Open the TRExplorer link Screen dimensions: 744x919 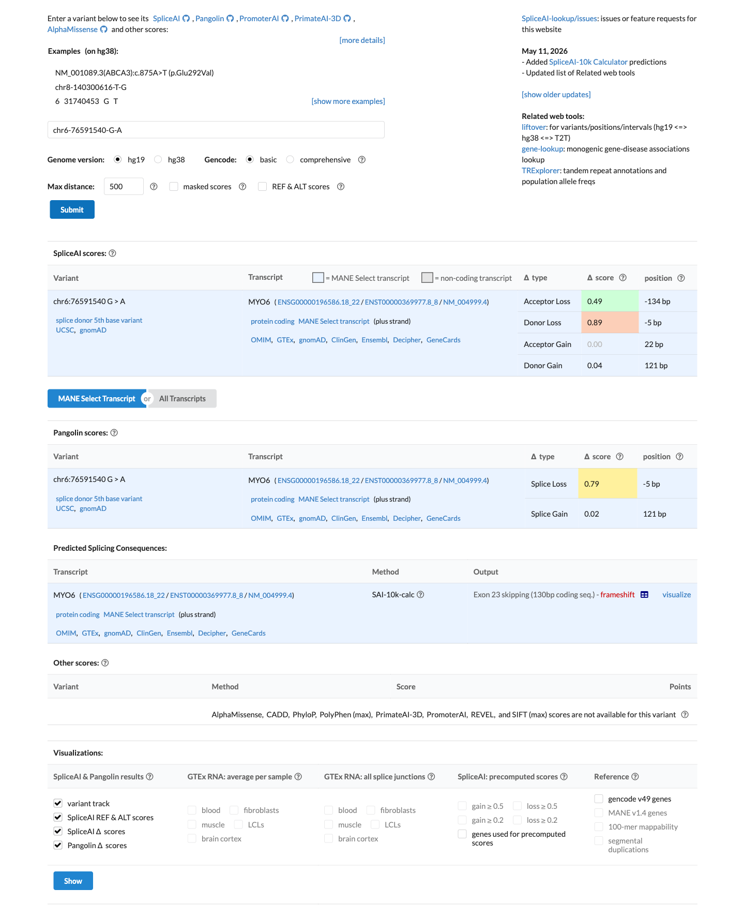coord(541,171)
